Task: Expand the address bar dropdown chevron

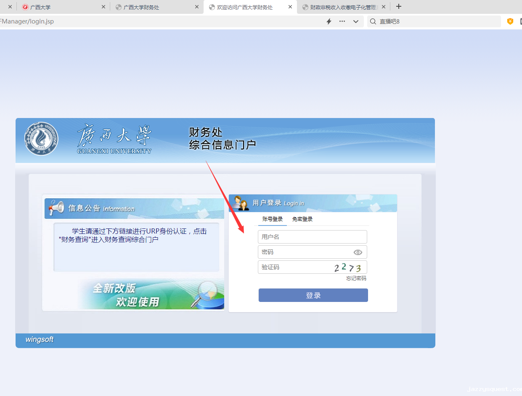Action: pyautogui.click(x=356, y=21)
